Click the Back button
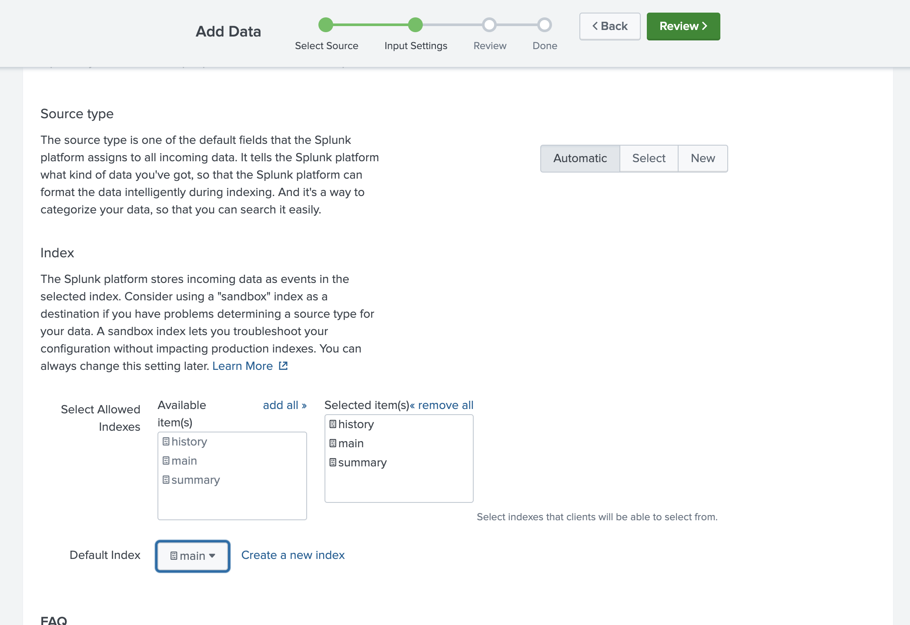 (609, 26)
